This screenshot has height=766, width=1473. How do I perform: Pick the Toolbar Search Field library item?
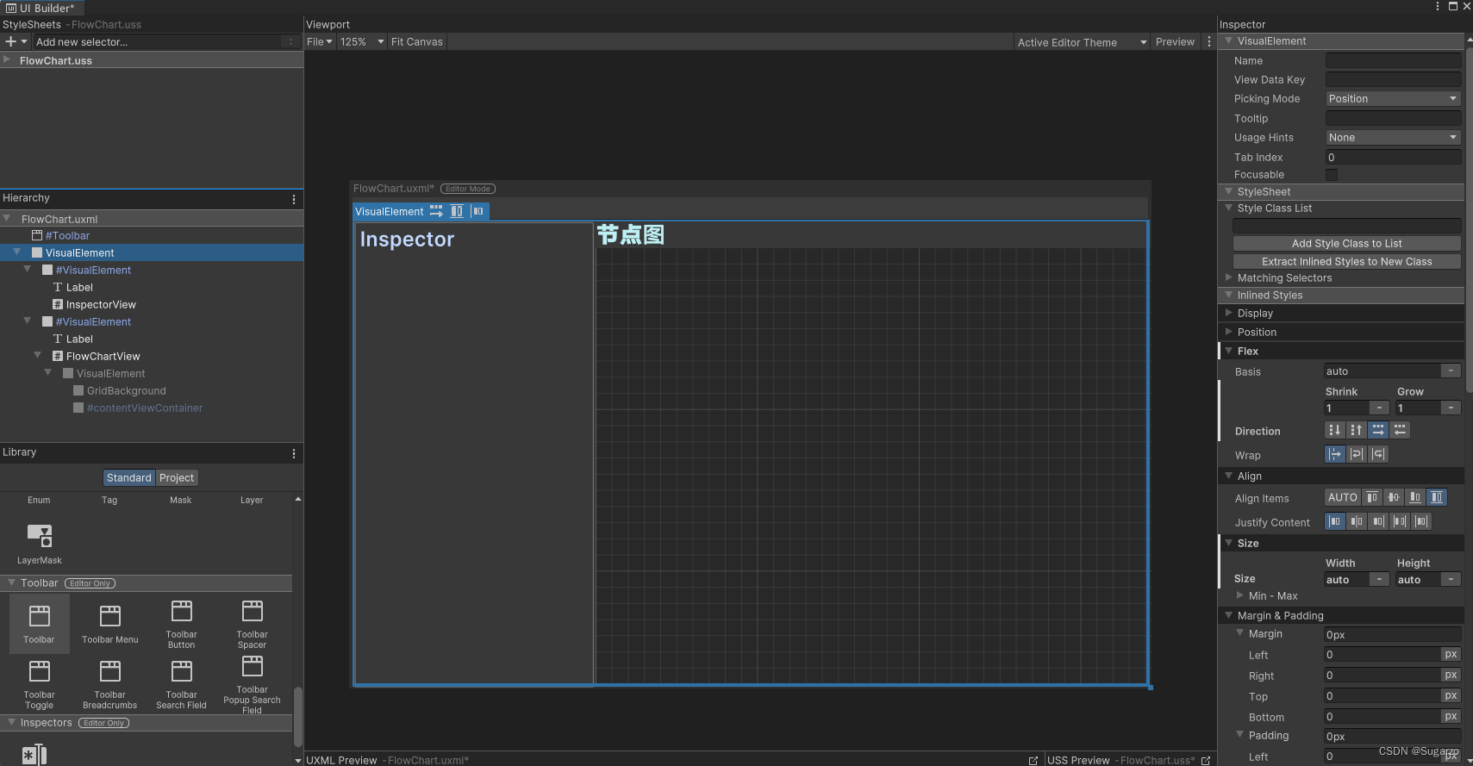[181, 683]
